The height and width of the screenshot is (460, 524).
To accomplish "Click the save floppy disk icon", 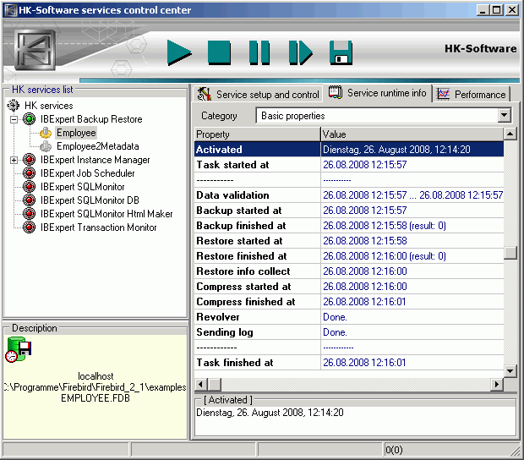I will [341, 52].
